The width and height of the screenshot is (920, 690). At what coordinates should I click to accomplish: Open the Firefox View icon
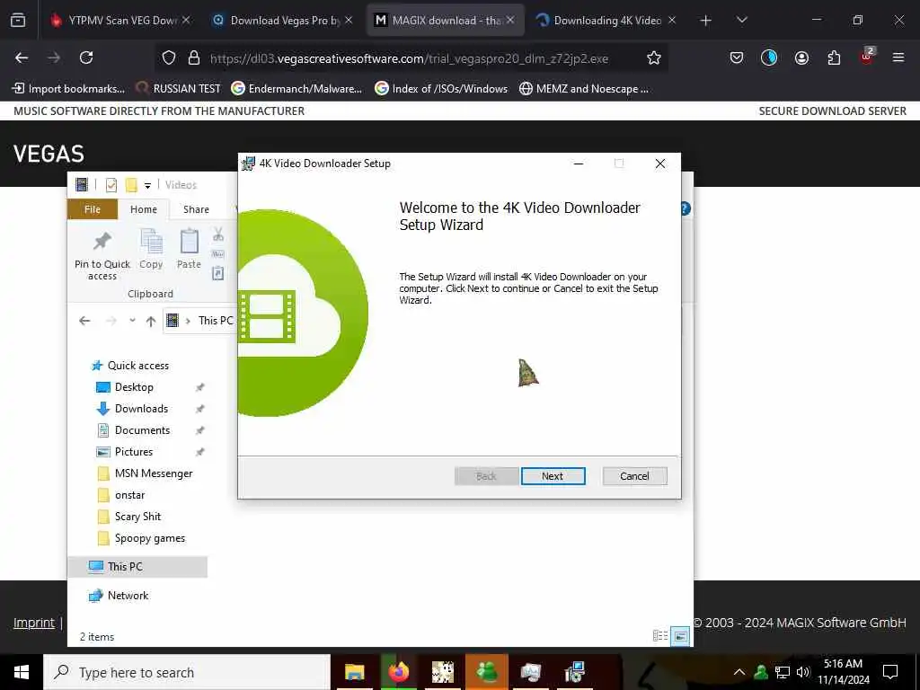[x=18, y=20]
